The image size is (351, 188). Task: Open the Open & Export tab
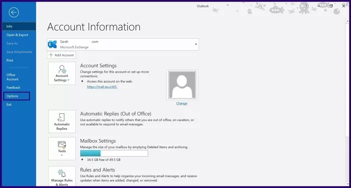[x=17, y=35]
